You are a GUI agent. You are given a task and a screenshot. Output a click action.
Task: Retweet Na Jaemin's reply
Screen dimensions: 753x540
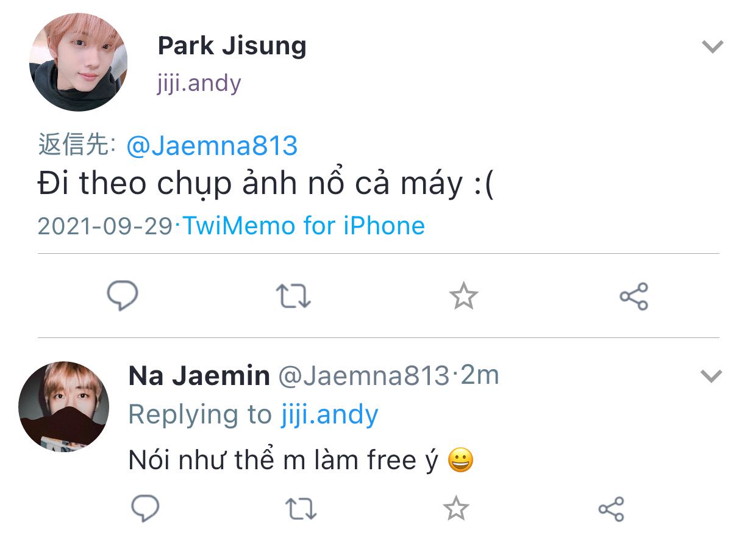coord(301,508)
